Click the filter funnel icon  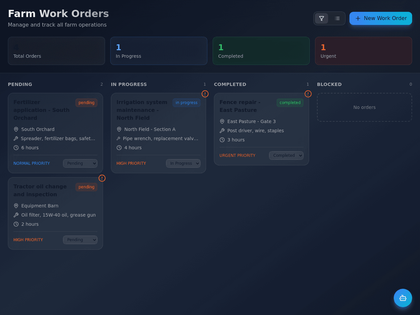[322, 18]
